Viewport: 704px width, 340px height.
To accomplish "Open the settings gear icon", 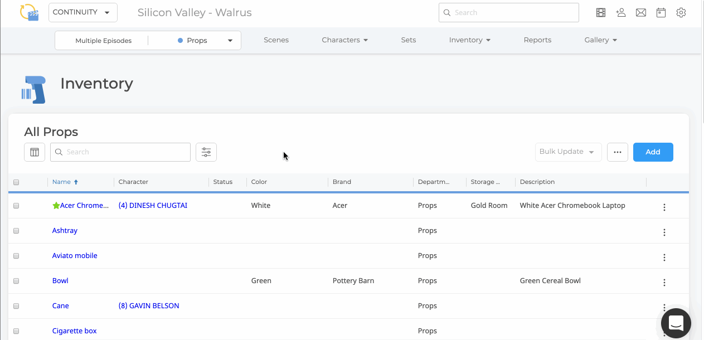I will (681, 12).
